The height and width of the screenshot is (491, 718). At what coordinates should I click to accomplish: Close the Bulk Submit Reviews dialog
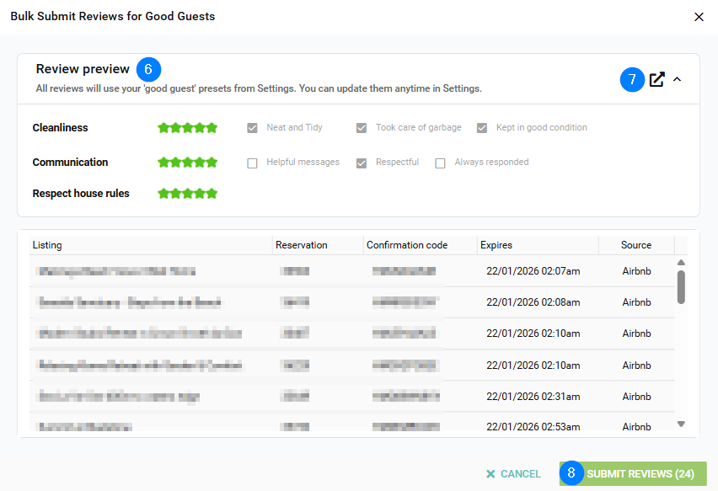pyautogui.click(x=699, y=17)
